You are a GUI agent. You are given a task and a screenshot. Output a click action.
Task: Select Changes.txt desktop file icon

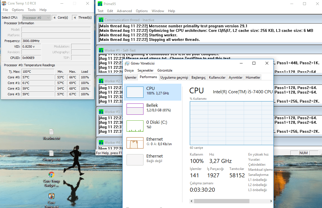pyautogui.click(x=51, y=156)
